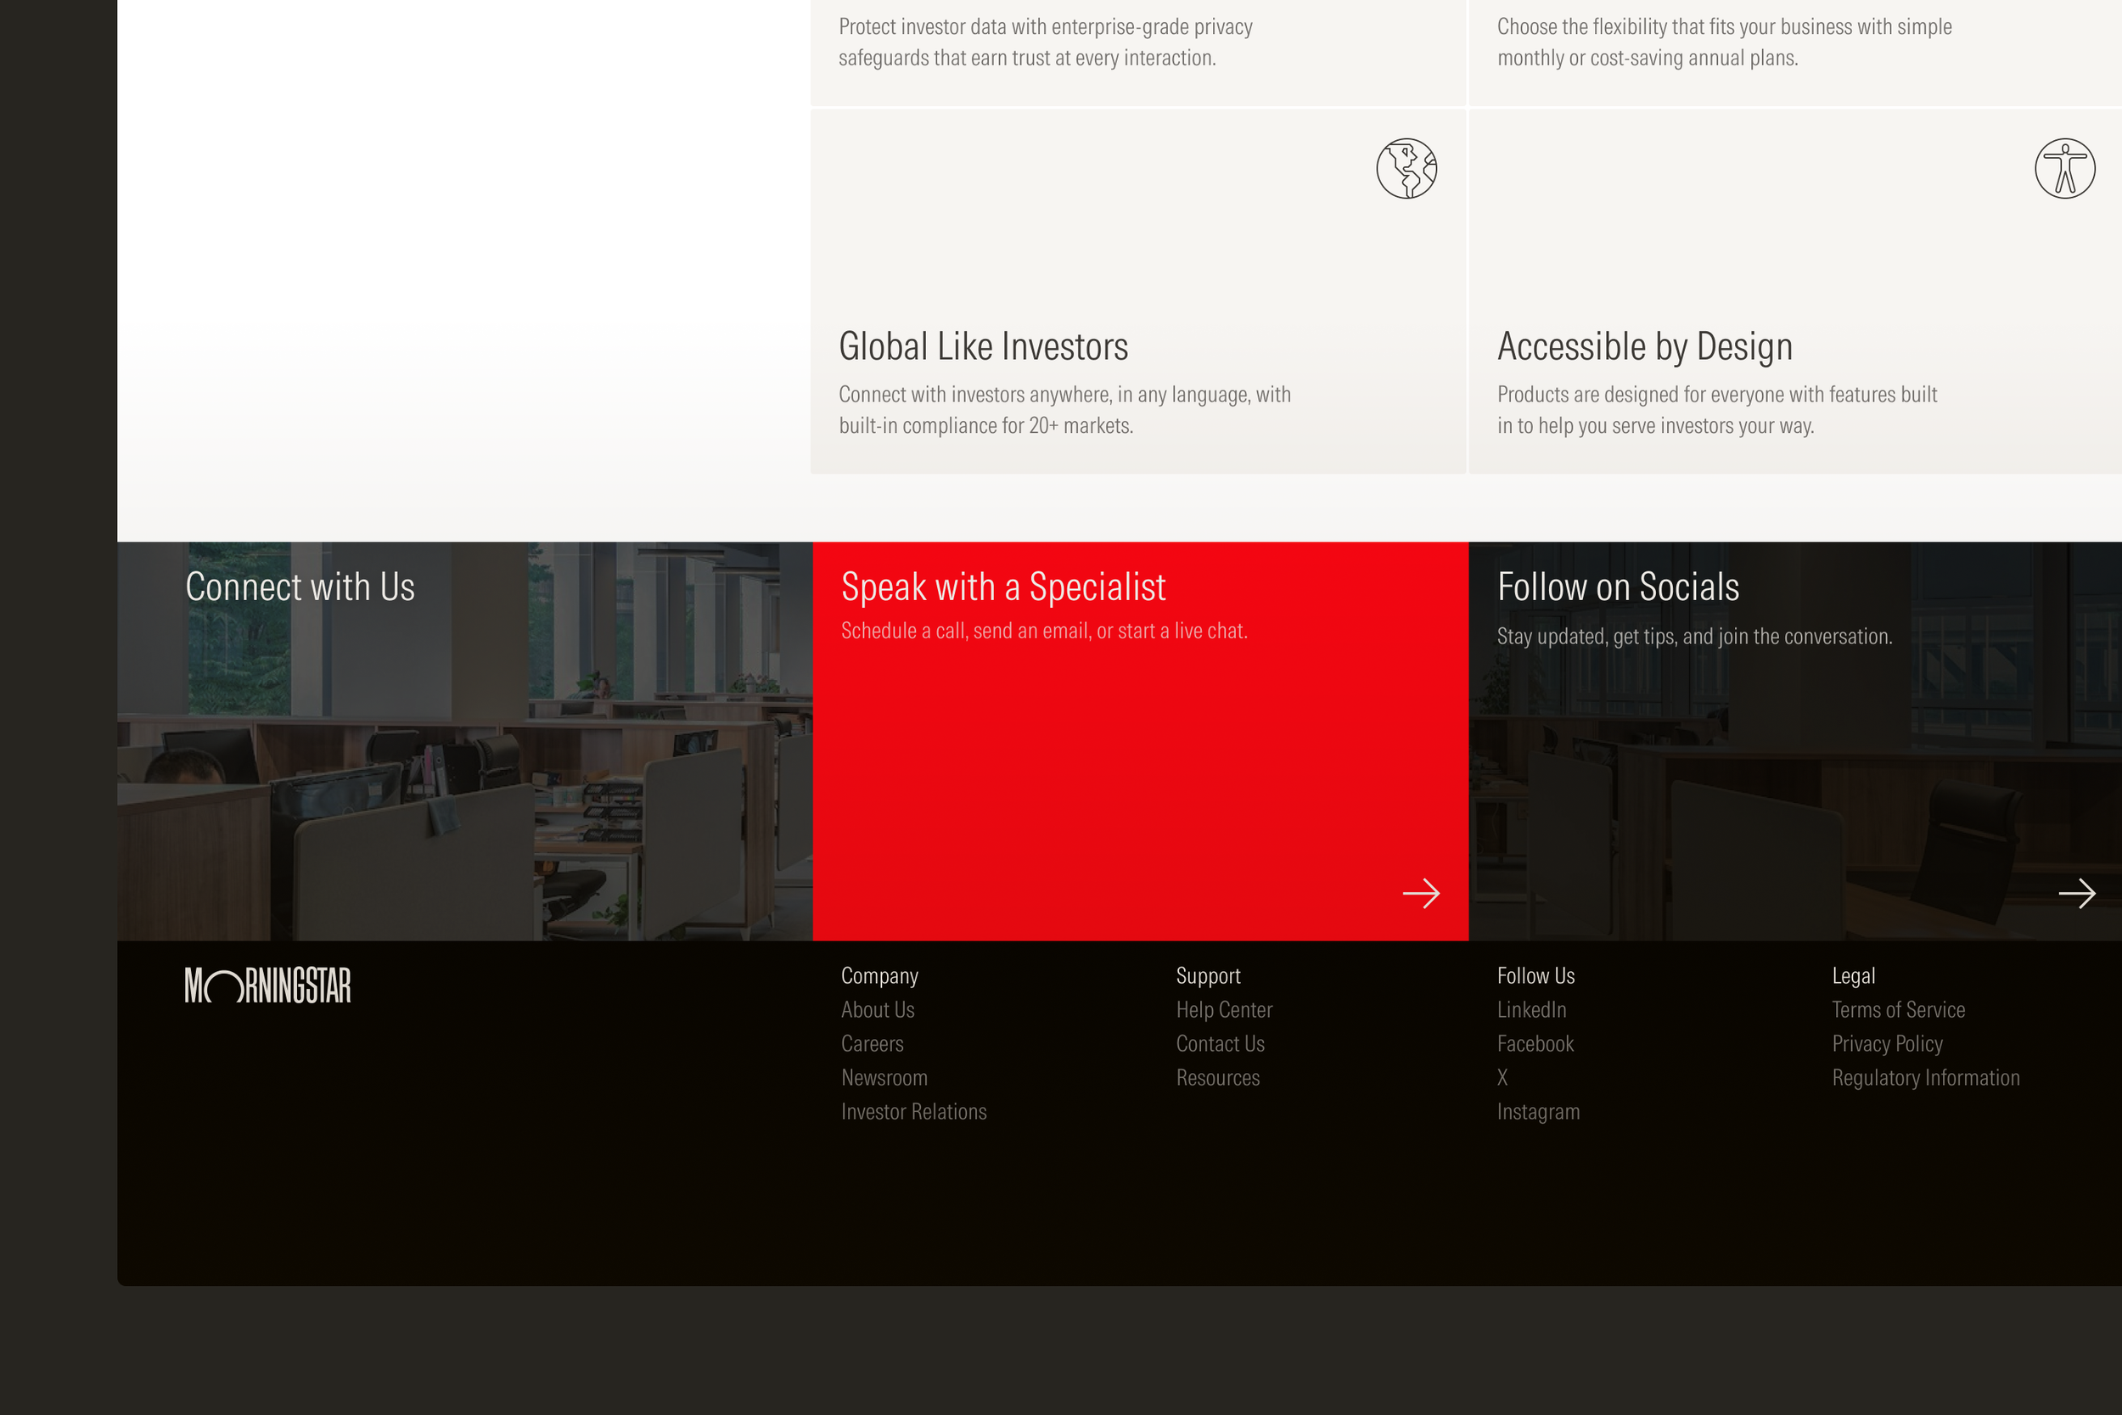The image size is (2122, 1415).
Task: Visit Investor Relations page
Action: (913, 1112)
